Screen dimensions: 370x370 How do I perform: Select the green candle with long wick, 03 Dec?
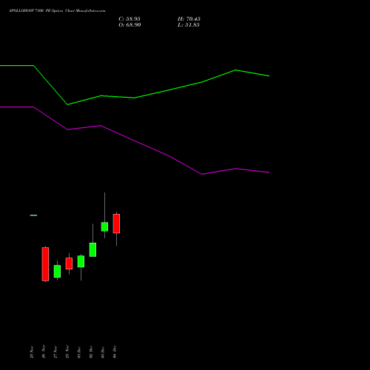(x=104, y=226)
